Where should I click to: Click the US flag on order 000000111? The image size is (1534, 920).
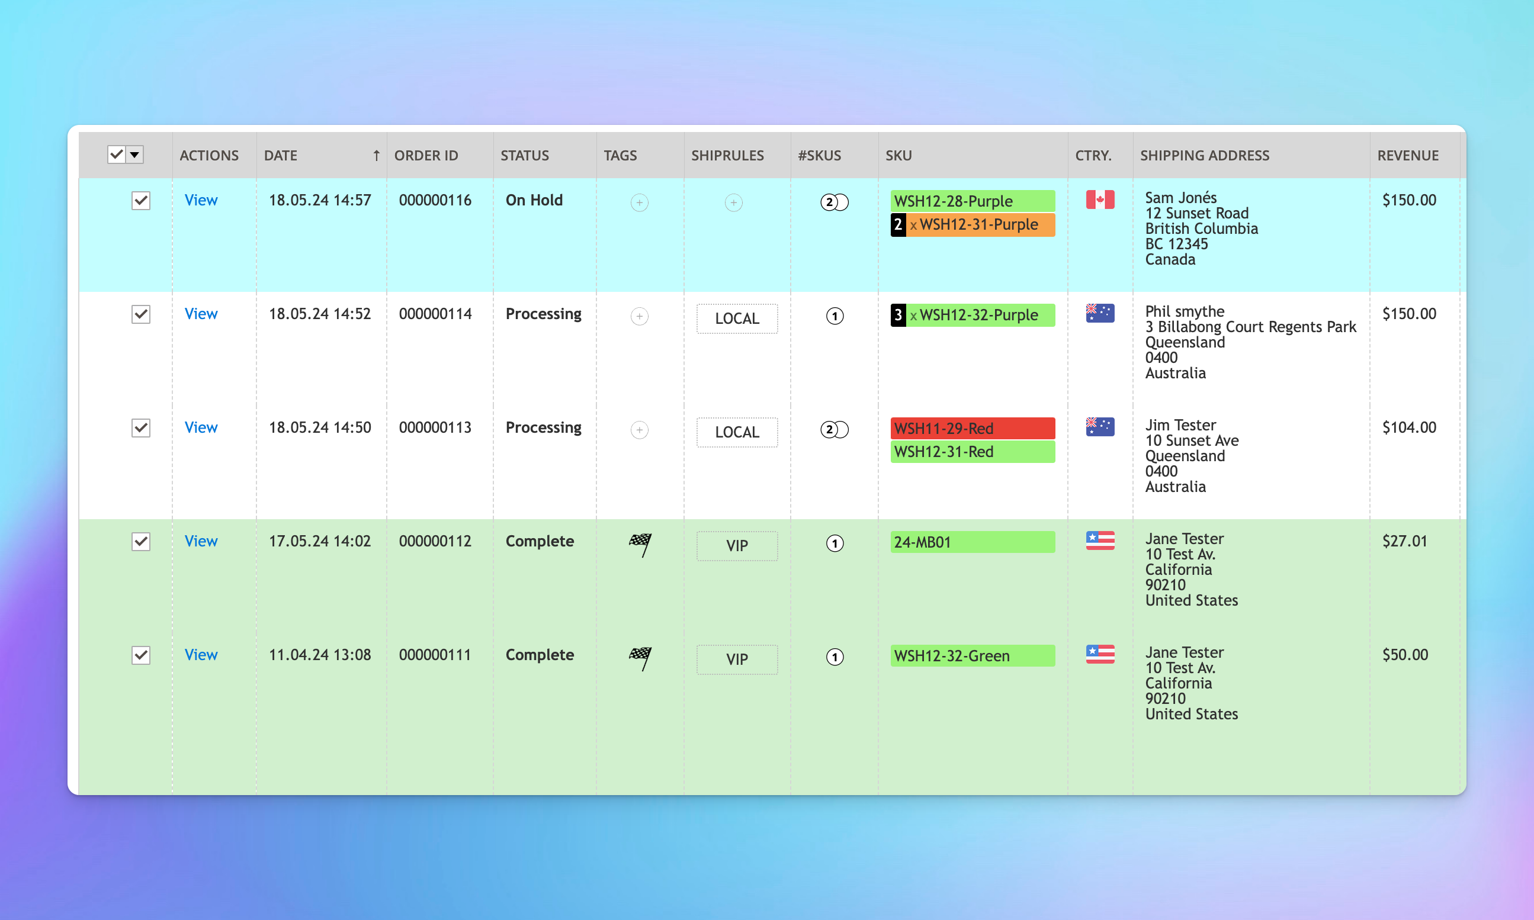(x=1100, y=654)
